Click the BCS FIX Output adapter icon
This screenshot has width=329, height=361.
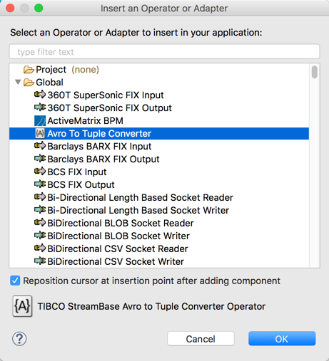point(40,184)
